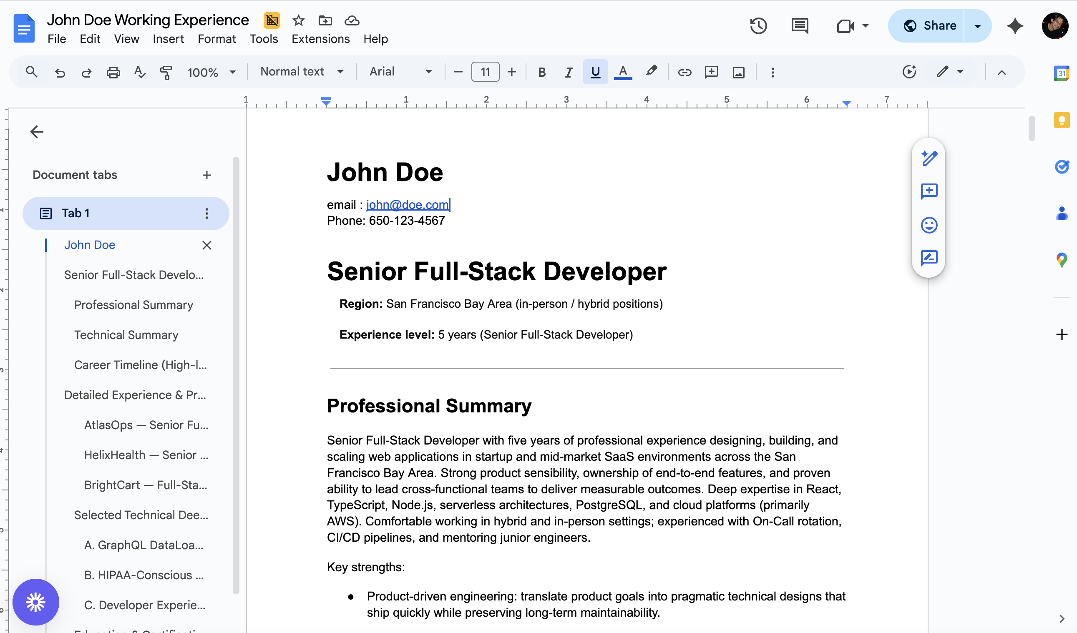Toggle underline formatting off
The height and width of the screenshot is (633, 1077).
click(x=595, y=72)
